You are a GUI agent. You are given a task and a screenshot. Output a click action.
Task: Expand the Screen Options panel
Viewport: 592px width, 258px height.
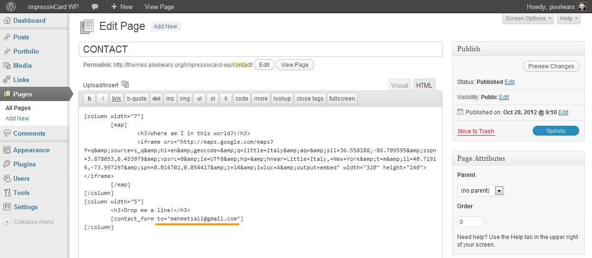pyautogui.click(x=528, y=18)
